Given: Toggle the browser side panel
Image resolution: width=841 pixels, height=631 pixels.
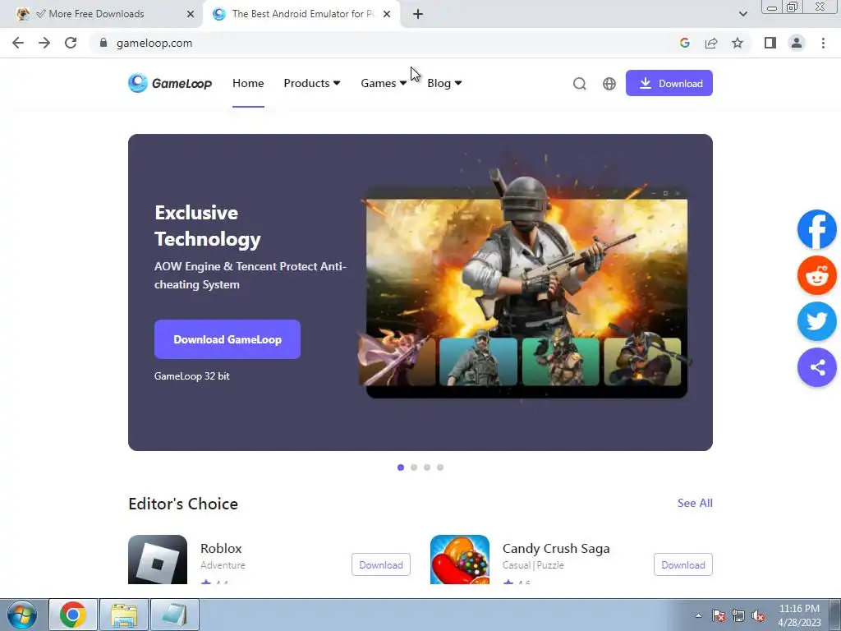Looking at the screenshot, I should pyautogui.click(x=770, y=43).
